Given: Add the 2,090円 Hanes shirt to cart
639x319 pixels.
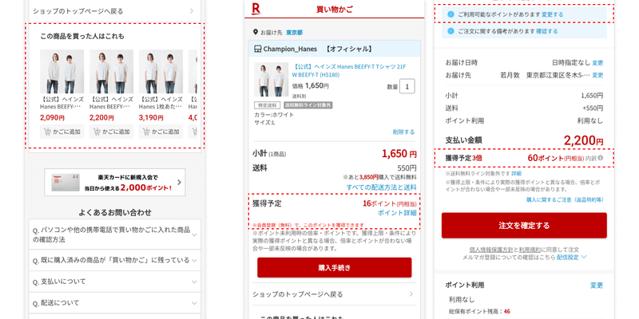Looking at the screenshot, I should 62,132.
